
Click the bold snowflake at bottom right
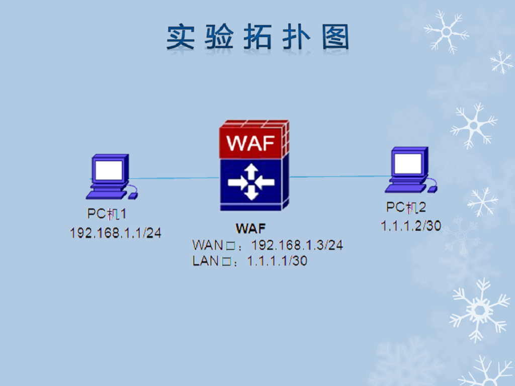(479, 310)
